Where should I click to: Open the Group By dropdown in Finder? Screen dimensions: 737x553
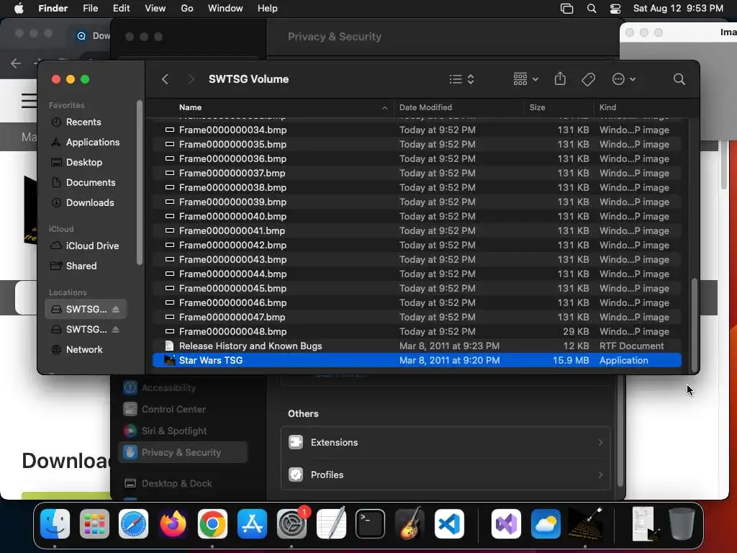click(525, 79)
